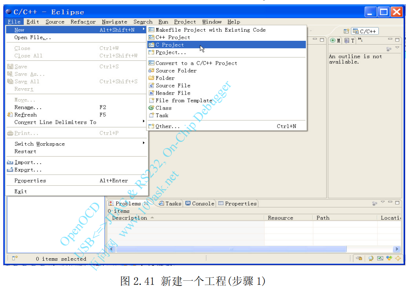Pick Makefile Project with Existing Code
Screen dimensions: 408x292
[227, 30]
